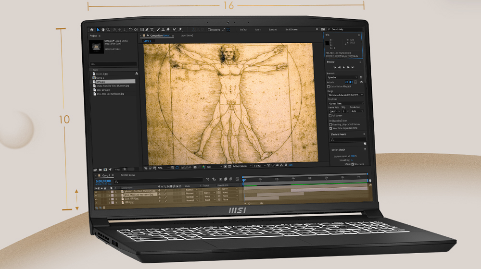The width and height of the screenshot is (481, 269).
Task: Click the Search Help field
Action: click(x=344, y=29)
